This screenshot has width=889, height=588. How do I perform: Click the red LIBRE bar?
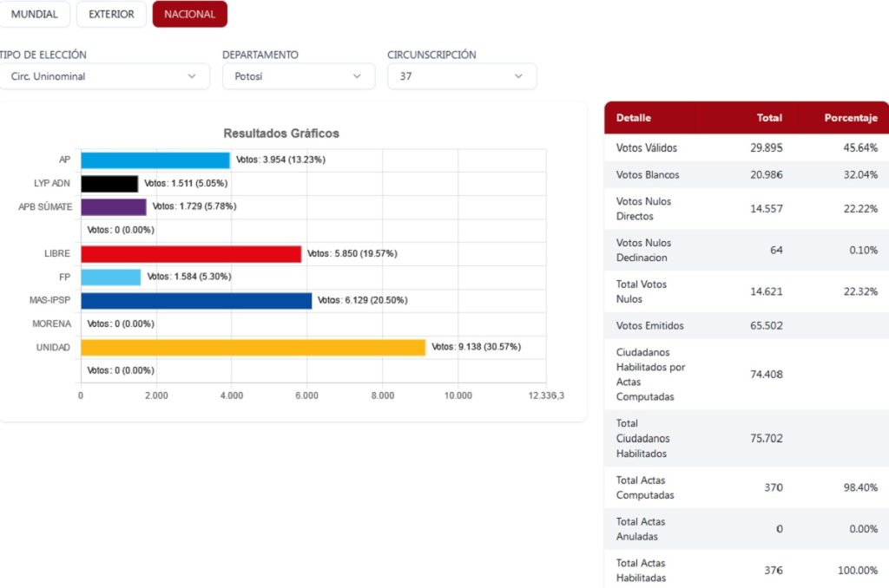point(191,253)
